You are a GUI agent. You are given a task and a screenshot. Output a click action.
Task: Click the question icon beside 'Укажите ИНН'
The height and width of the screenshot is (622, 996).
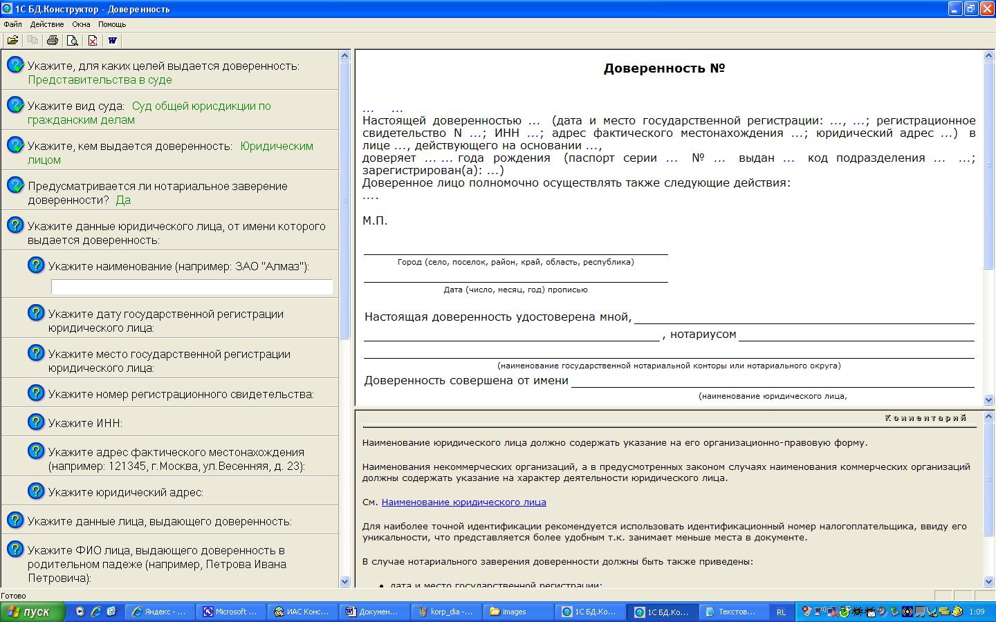(36, 422)
